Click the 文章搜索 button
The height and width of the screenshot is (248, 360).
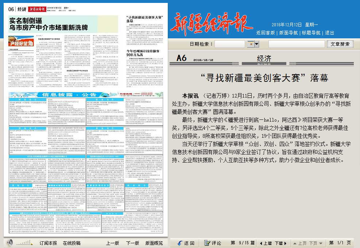(x=340, y=44)
